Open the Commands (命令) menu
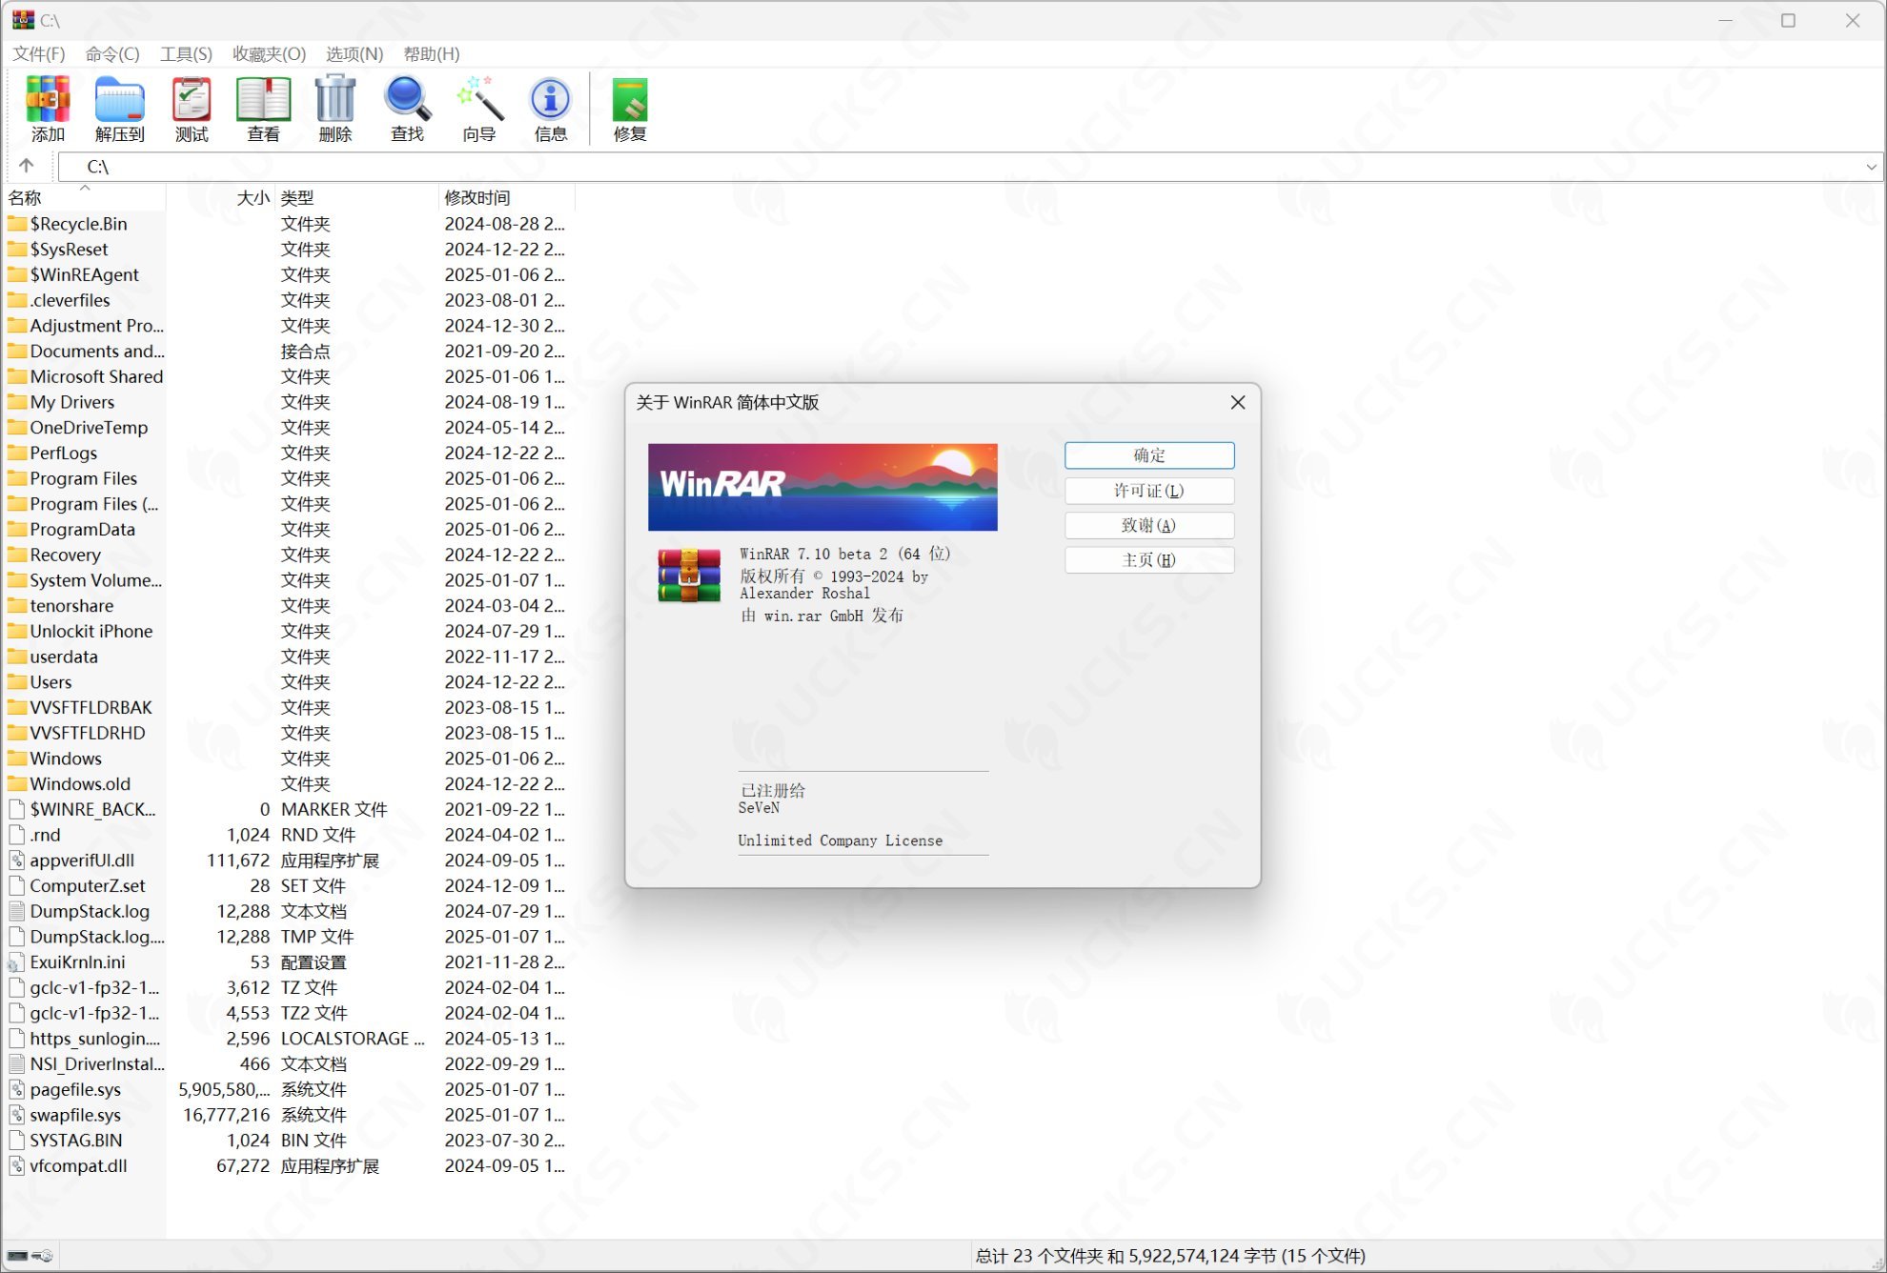Viewport: 1887px width, 1273px height. [x=112, y=54]
